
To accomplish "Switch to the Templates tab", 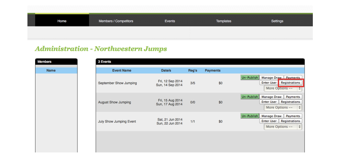I will 223,21.
